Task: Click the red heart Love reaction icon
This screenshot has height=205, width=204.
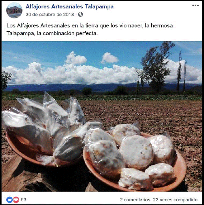Action: click(16, 200)
